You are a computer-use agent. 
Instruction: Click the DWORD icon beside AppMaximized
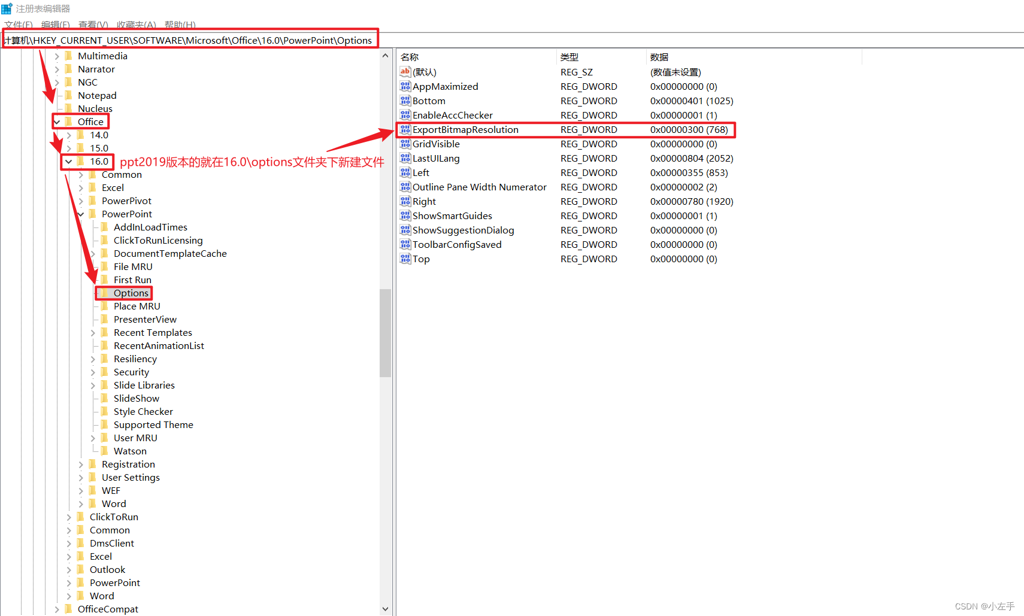pos(405,86)
